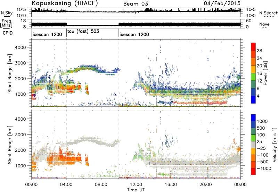This screenshot has width=278, height=192.
Task: Click the orange velocity echo patch near 04:00
Action: click(67, 157)
